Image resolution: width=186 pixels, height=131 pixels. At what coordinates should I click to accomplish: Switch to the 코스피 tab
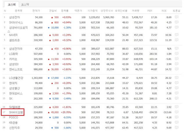point(12,5)
